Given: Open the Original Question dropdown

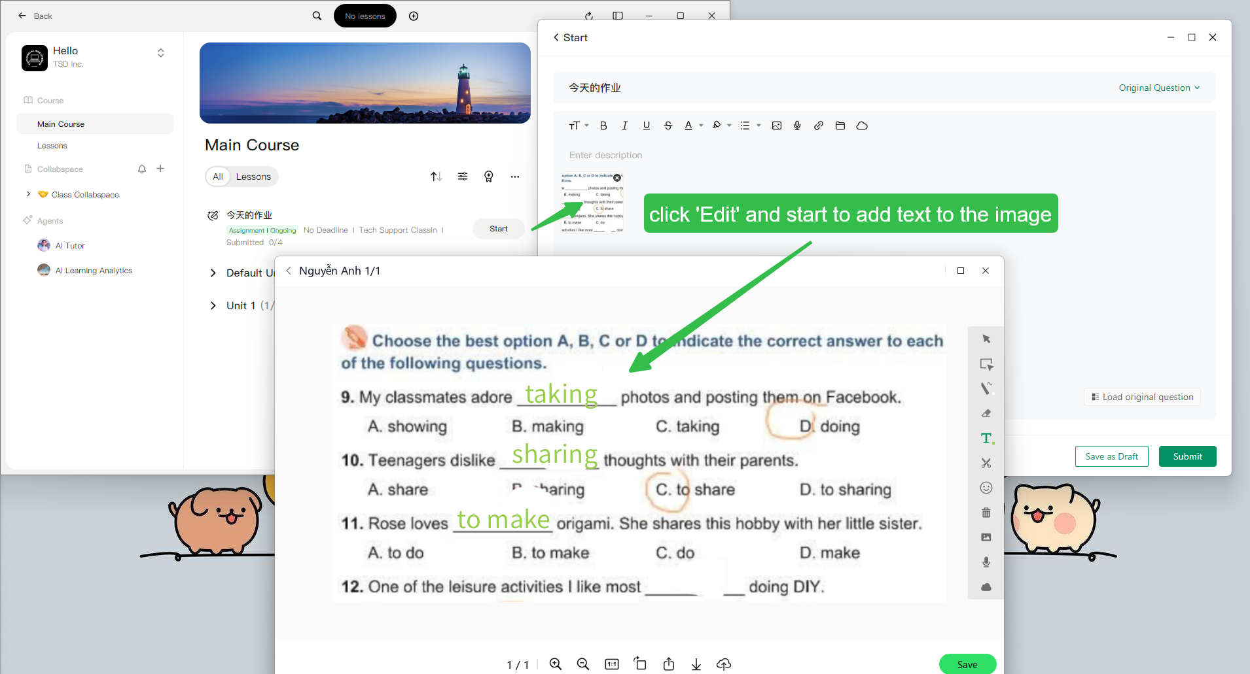Looking at the screenshot, I should pos(1159,88).
